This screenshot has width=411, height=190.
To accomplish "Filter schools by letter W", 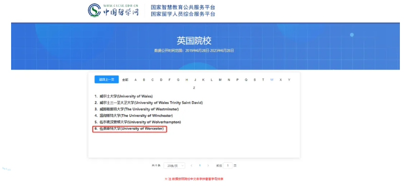I will click(272, 80).
